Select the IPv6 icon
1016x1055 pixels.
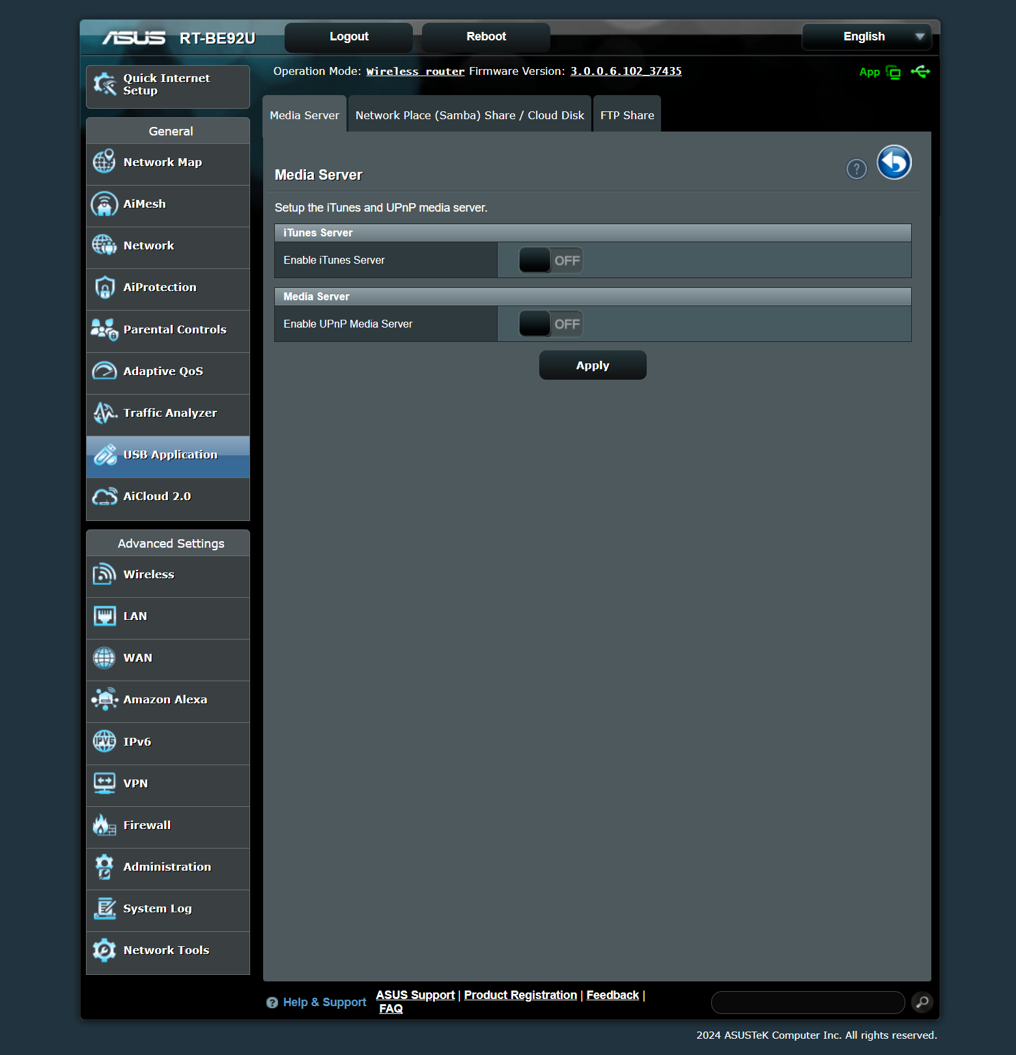(104, 741)
